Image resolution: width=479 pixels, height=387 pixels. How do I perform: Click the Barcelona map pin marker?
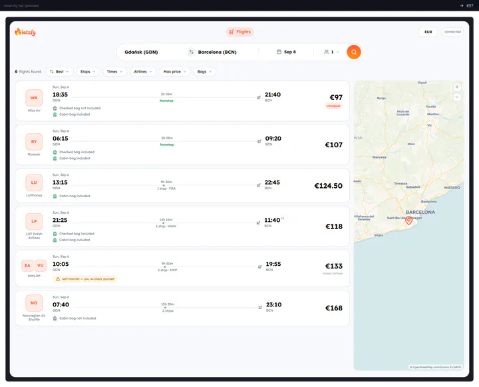(408, 220)
